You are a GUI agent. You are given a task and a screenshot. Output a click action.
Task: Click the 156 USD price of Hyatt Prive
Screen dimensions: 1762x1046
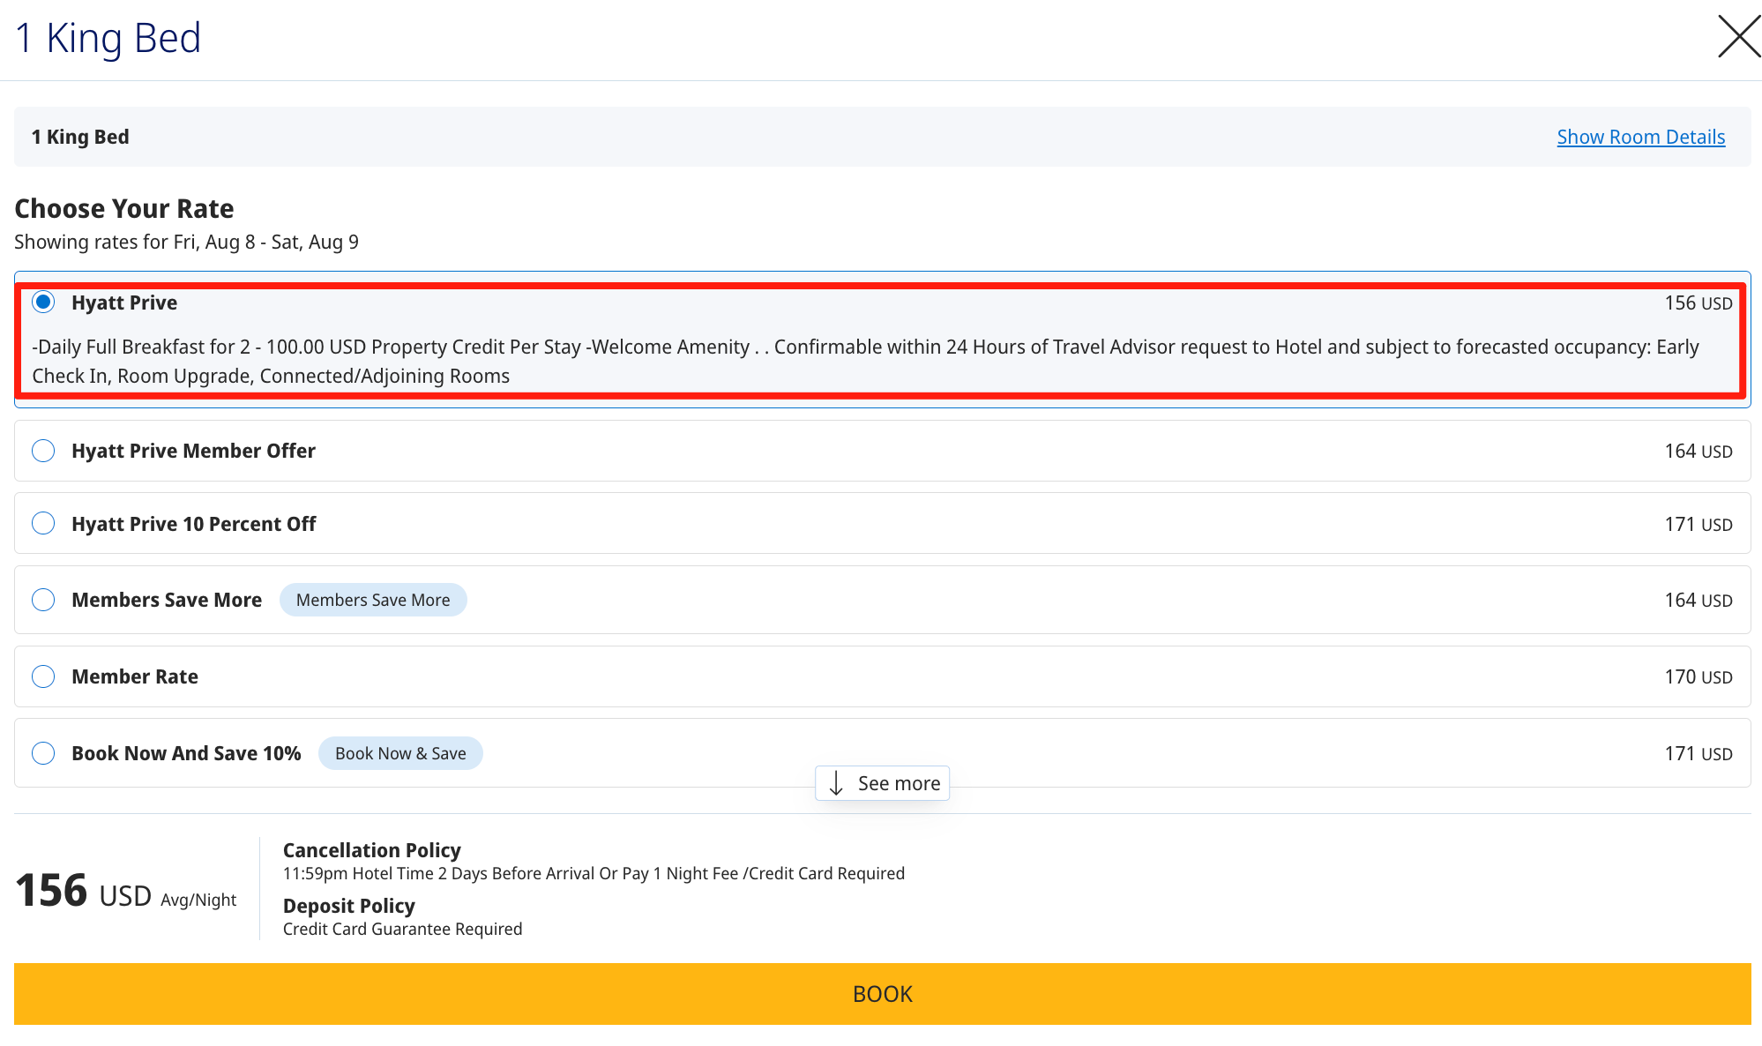click(x=1699, y=303)
